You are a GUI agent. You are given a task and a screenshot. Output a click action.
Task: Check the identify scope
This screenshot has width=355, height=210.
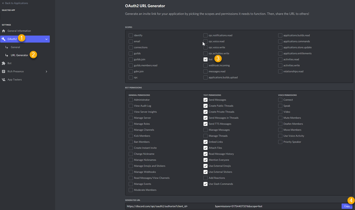(x=131, y=35)
